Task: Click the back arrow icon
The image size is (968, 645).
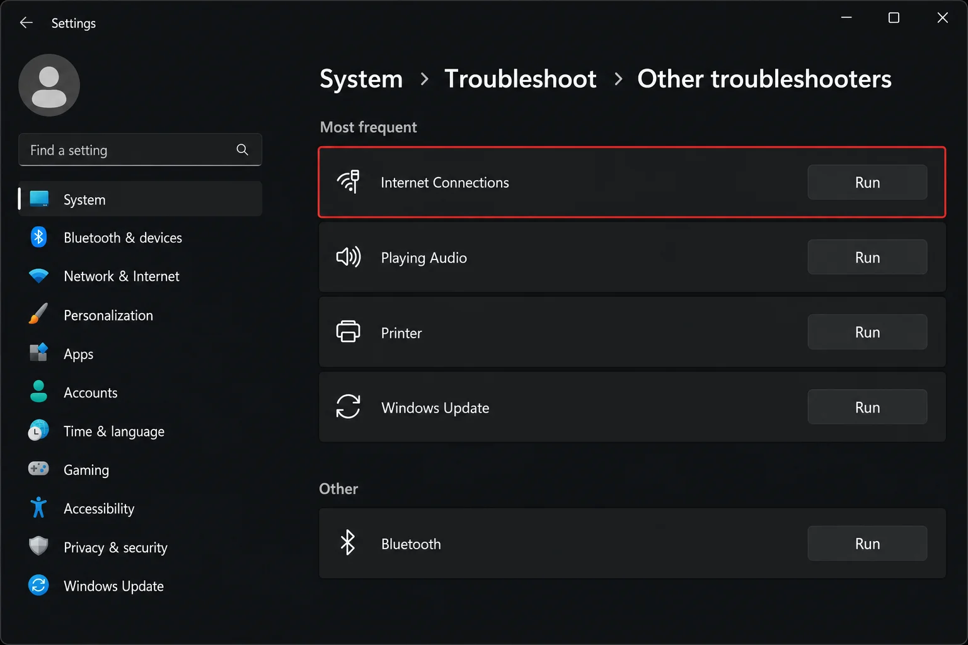Action: click(x=26, y=23)
